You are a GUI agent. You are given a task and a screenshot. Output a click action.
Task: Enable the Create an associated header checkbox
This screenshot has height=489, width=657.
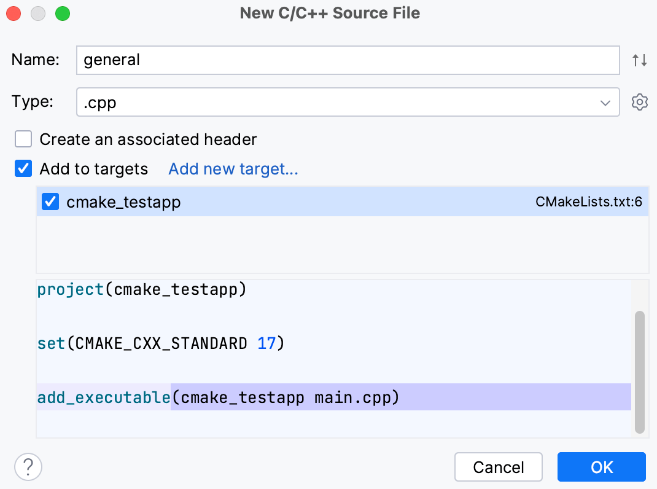pos(23,139)
